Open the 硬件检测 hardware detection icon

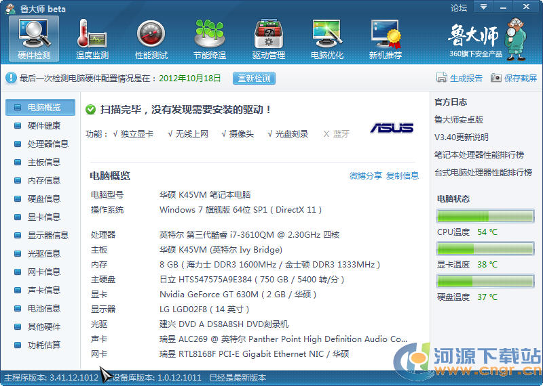pos(33,39)
